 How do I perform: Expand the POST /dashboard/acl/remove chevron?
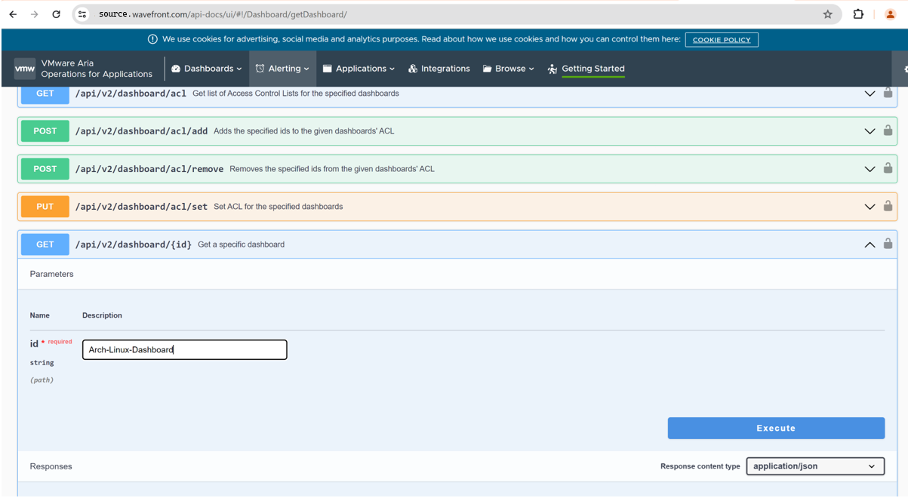pyautogui.click(x=870, y=169)
